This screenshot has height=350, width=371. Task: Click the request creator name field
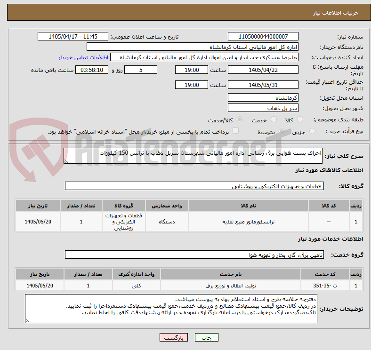click(x=204, y=57)
